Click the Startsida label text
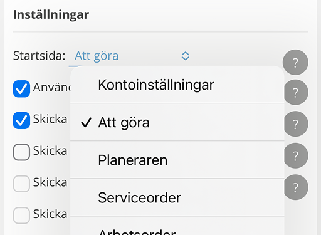 pos(39,56)
